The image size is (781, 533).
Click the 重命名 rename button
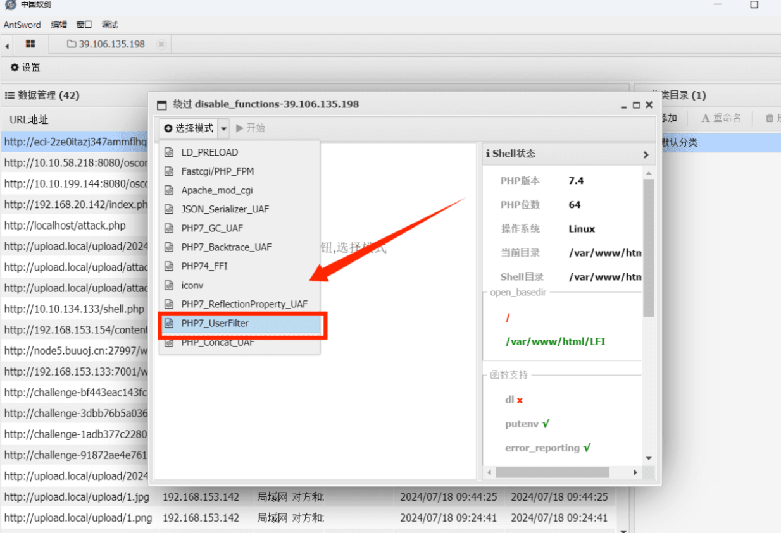point(721,118)
